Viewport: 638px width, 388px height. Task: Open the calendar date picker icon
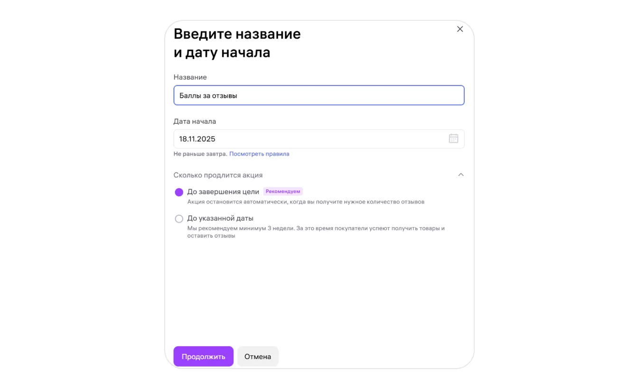click(453, 139)
